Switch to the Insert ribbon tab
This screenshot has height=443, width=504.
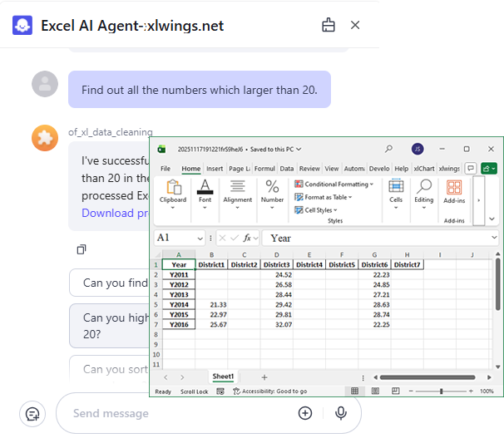pos(215,169)
